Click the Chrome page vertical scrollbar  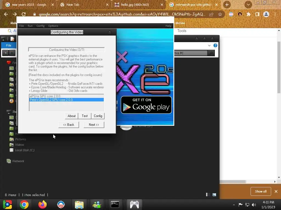pyautogui.click(x=279, y=67)
